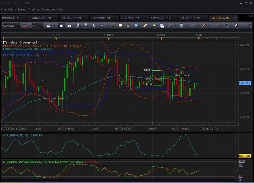
Task: Click the STOCHASTIC indicator label
Action: pos(50,162)
